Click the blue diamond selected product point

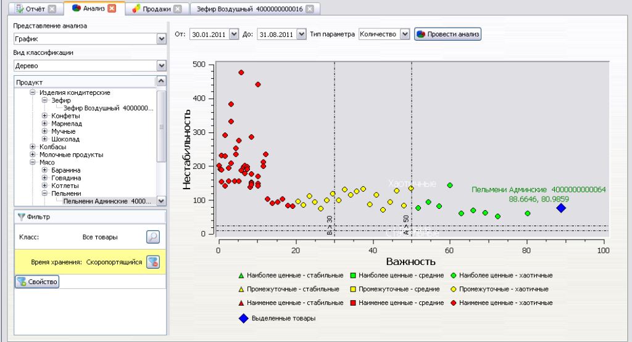pos(560,208)
